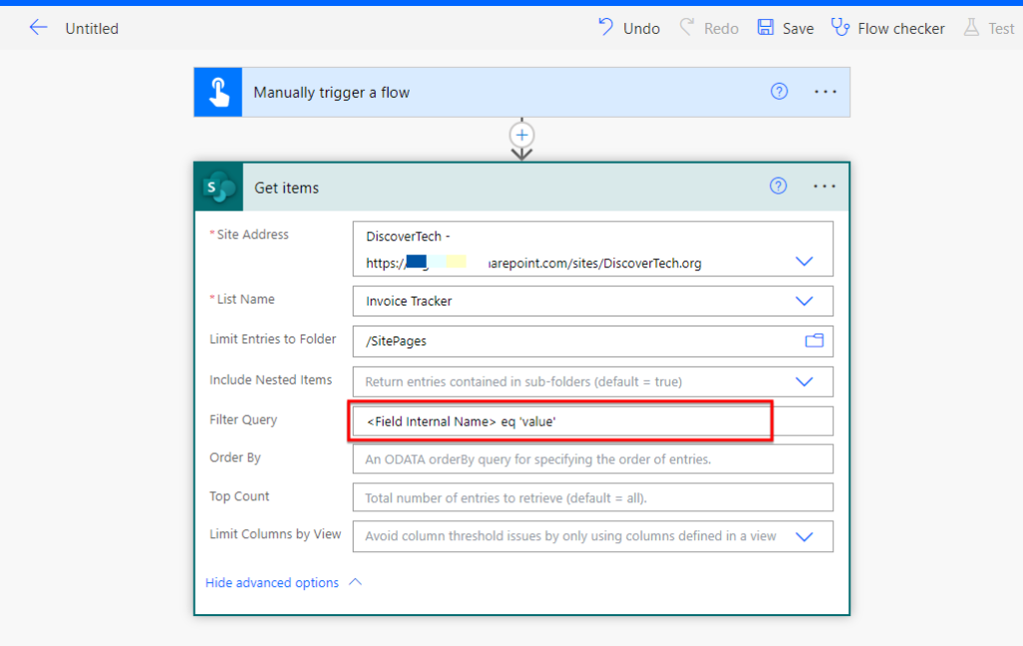The height and width of the screenshot is (646, 1023).
Task: Open help for Get items action
Action: point(777,187)
